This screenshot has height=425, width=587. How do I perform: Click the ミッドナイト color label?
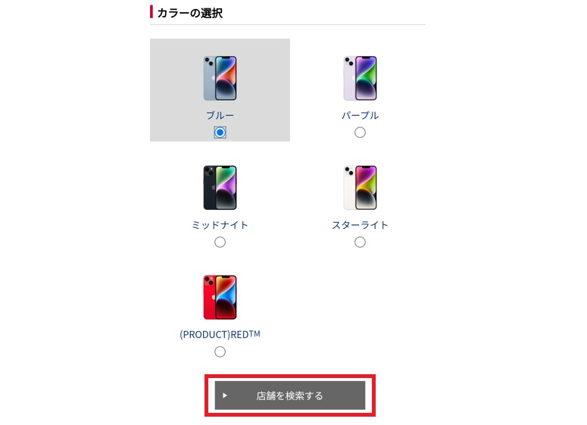pyautogui.click(x=220, y=225)
